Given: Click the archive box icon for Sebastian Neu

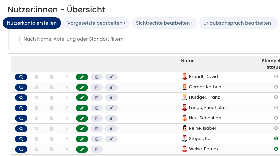Looking at the screenshot, I should pos(36,118).
